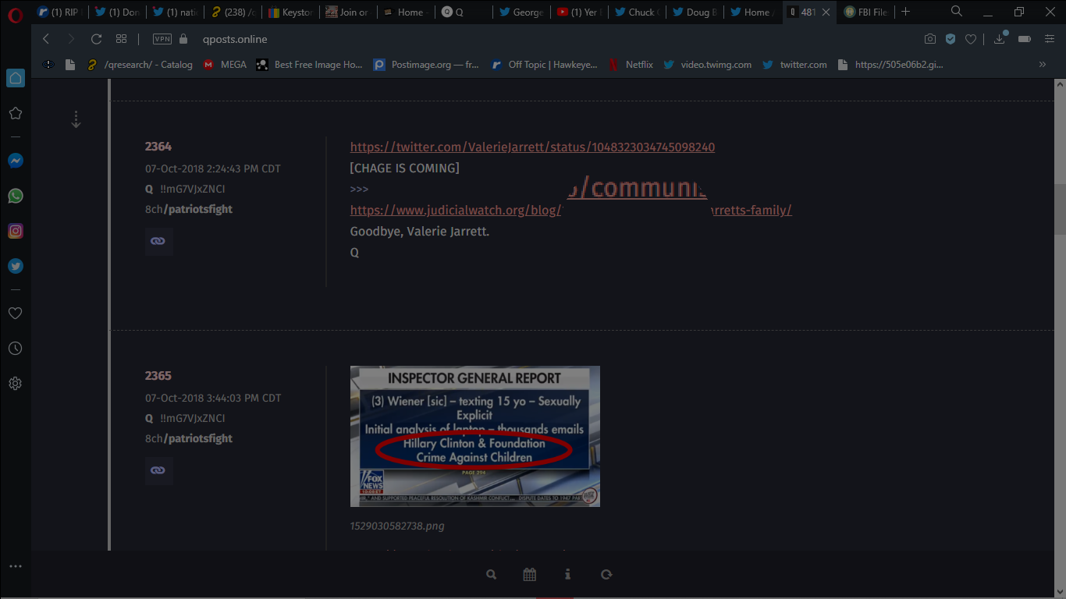Show info from bottom toolbar
Image resolution: width=1066 pixels, height=599 pixels.
(567, 575)
